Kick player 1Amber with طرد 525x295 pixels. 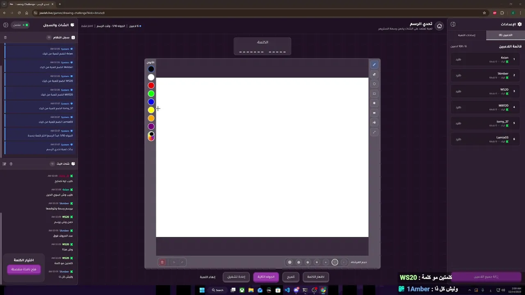click(x=458, y=75)
